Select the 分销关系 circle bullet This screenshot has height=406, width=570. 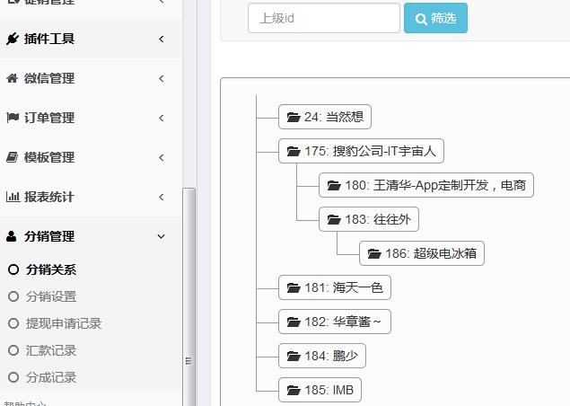13,269
